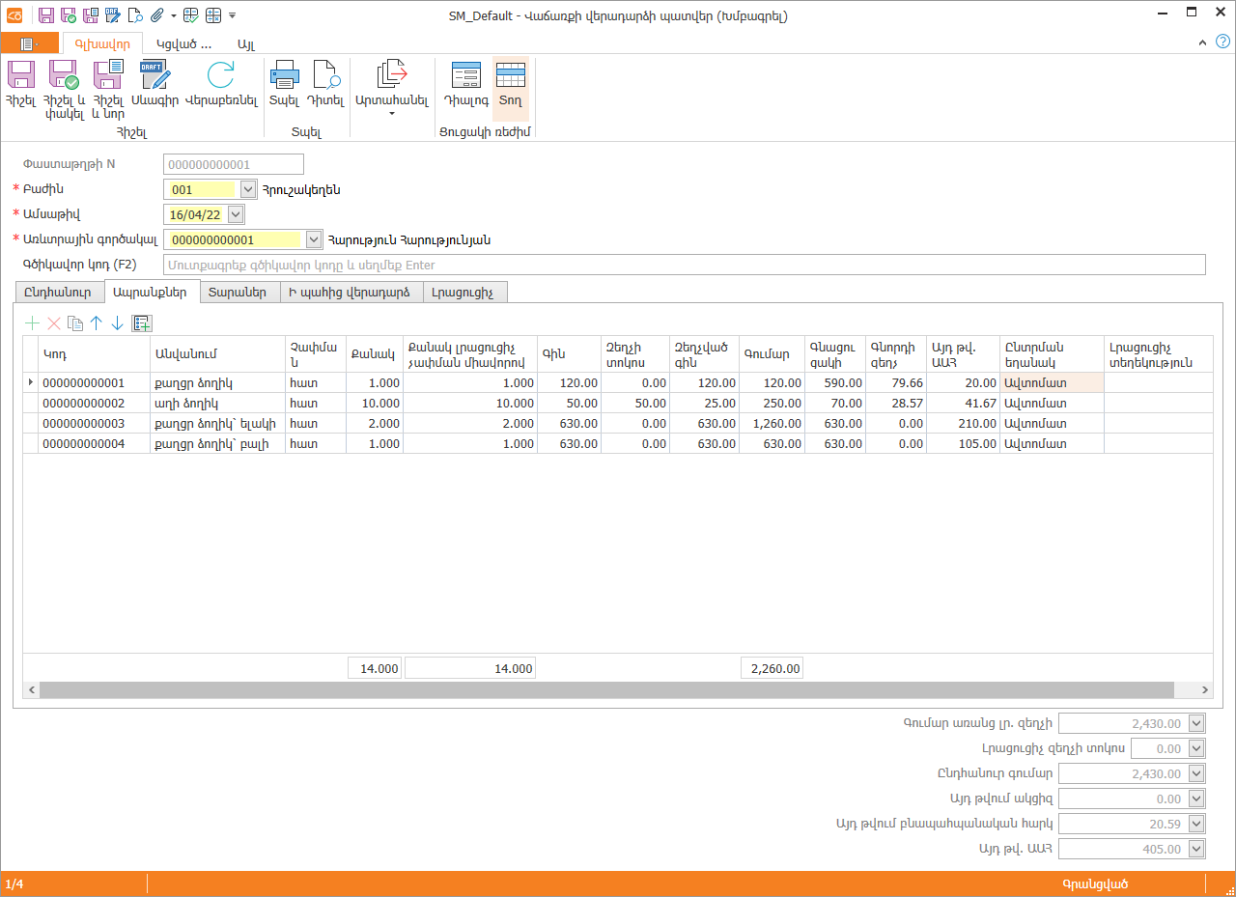Click the Գումար column header
Viewport: 1236px width, 897px height.
coord(772,353)
